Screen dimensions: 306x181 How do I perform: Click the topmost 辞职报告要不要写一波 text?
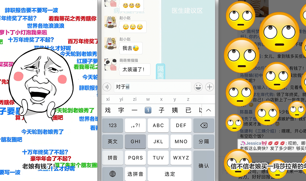(x=32, y=10)
